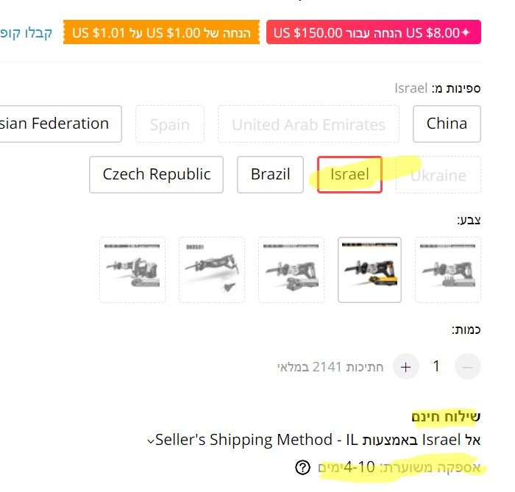Choose Israel as ships-from country

pos(349,175)
